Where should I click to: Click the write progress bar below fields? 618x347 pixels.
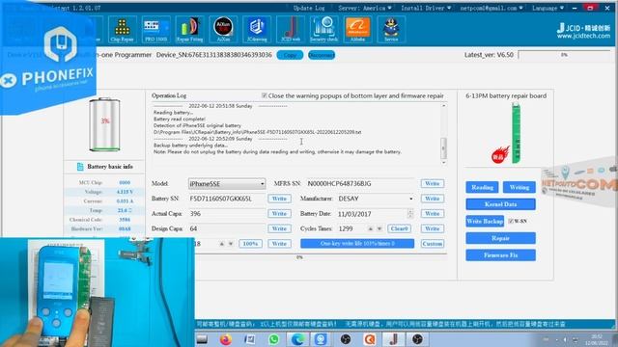point(299,257)
